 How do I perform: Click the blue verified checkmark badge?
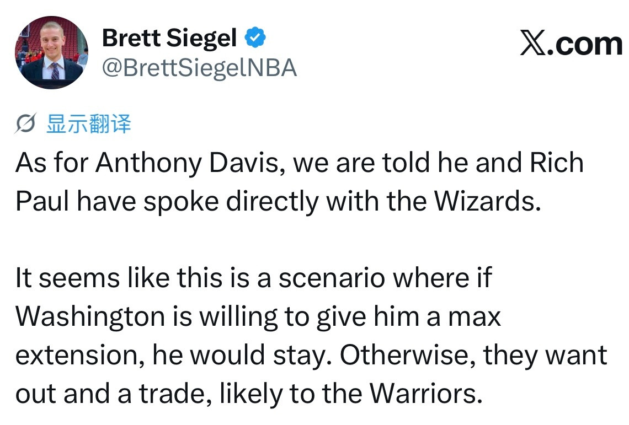(255, 37)
